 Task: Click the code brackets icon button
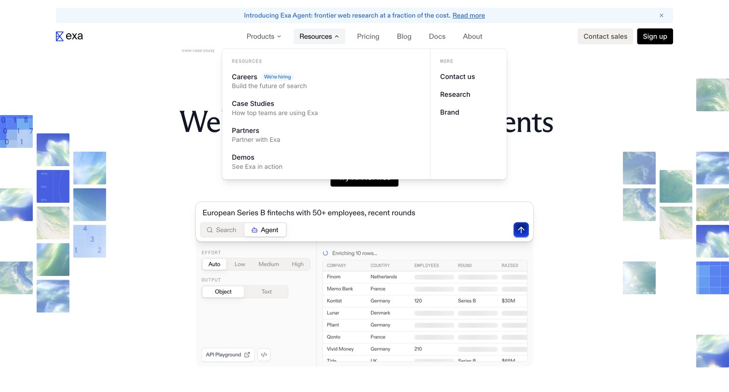pyautogui.click(x=264, y=354)
